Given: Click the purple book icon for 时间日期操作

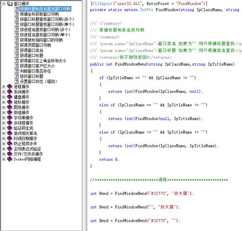Looking at the screenshot, I should pyautogui.click(x=10, y=138).
